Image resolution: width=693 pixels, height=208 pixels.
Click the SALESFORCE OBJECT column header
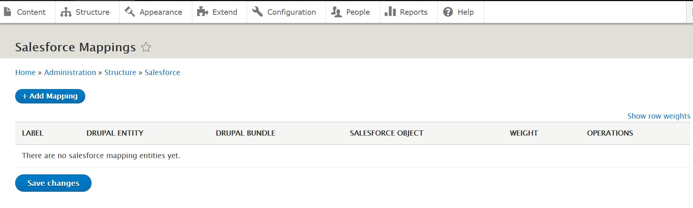click(x=387, y=133)
